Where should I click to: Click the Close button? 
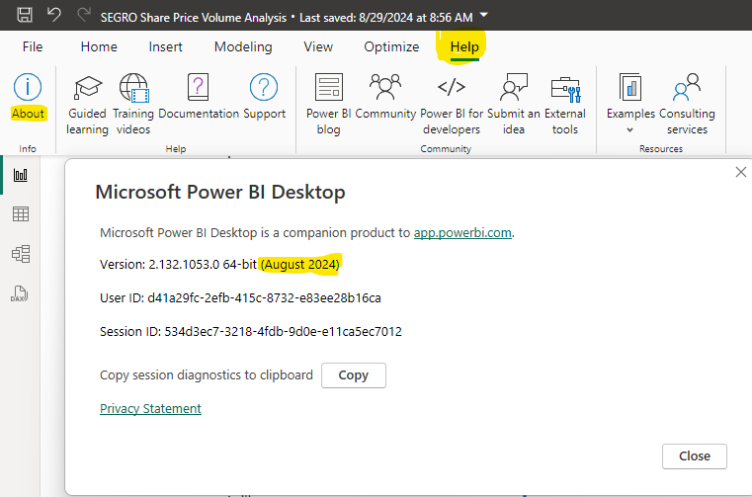coord(695,456)
